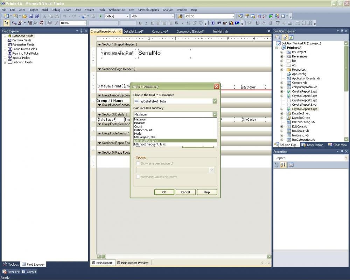
Task: Click the Find in Files icon beside sqlEdit
Action: coord(180,16)
